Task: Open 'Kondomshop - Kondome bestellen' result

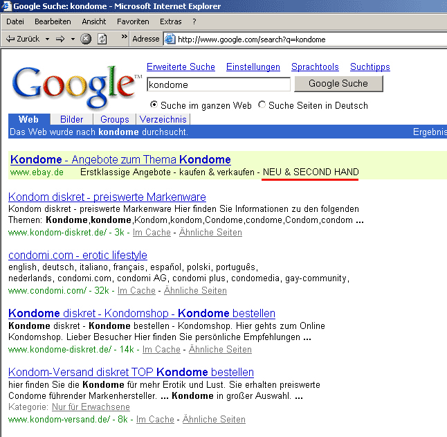Action: tap(142, 313)
